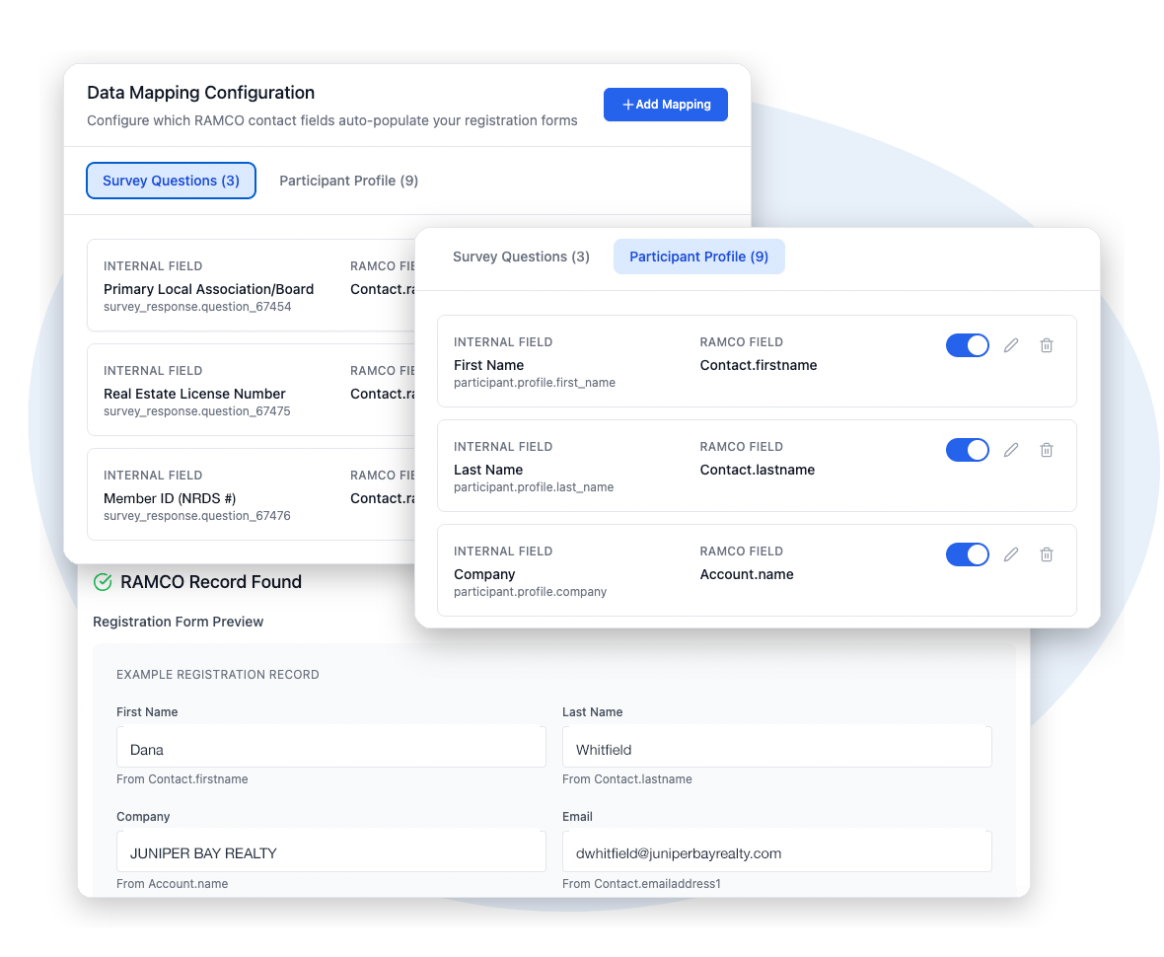
Task: Click From Account.name hint text
Action: pos(173,884)
